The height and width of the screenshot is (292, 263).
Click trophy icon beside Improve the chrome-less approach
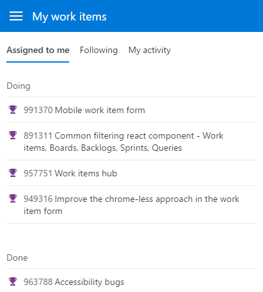pyautogui.click(x=13, y=199)
